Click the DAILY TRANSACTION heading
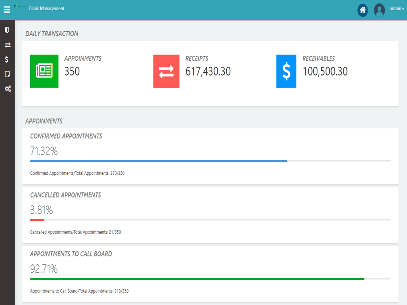 (52, 34)
